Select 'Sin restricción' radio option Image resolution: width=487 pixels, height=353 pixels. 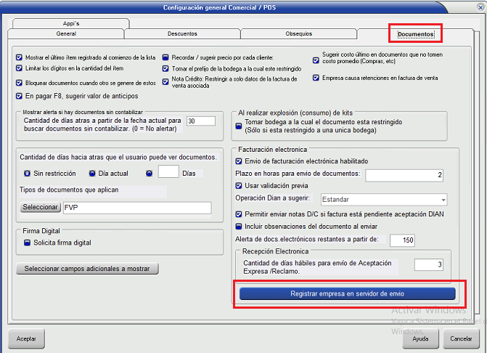(28, 174)
